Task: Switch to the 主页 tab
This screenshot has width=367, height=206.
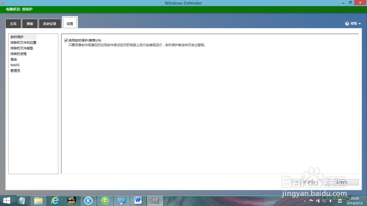Action: (13, 23)
